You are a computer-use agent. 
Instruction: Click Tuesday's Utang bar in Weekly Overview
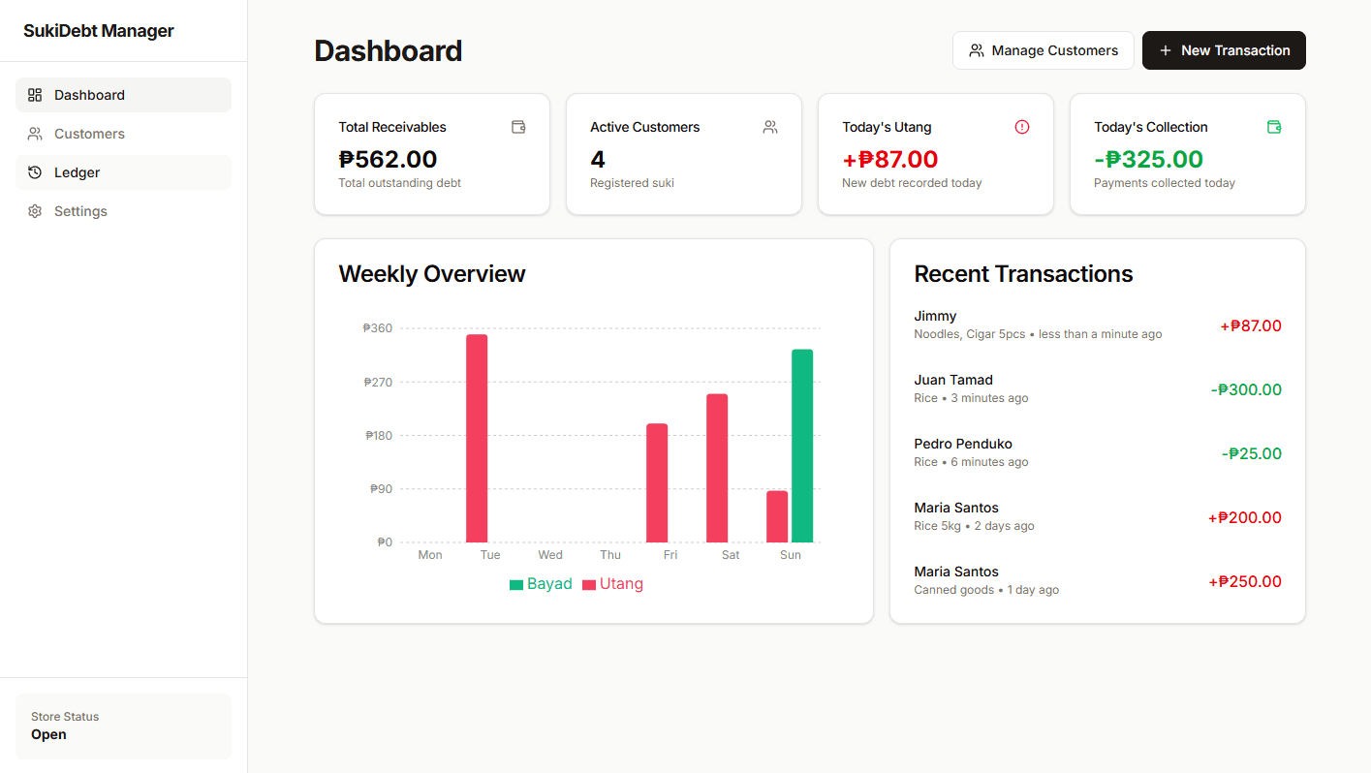point(476,436)
